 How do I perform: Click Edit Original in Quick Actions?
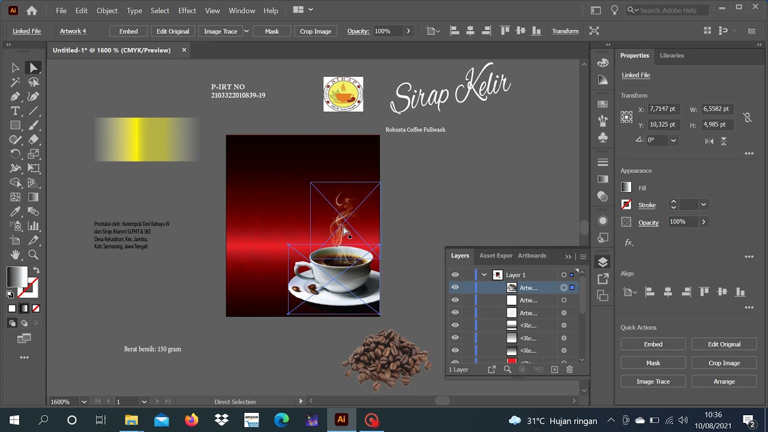click(x=724, y=344)
